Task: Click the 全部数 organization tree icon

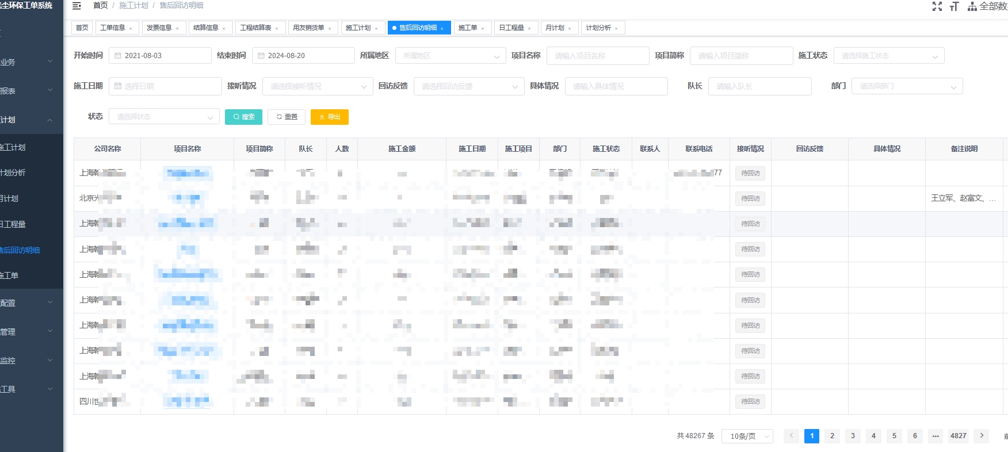Action: (x=972, y=6)
